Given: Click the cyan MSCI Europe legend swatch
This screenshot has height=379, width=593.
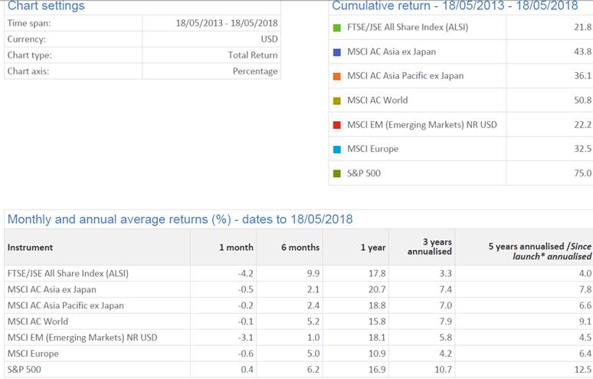Looking at the screenshot, I should tap(336, 149).
